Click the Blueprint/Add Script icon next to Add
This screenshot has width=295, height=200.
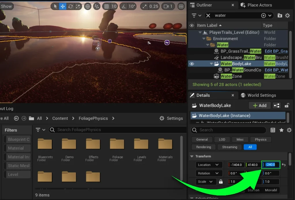(277, 106)
